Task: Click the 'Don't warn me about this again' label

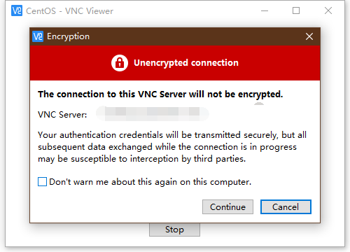Action: pyautogui.click(x=150, y=182)
